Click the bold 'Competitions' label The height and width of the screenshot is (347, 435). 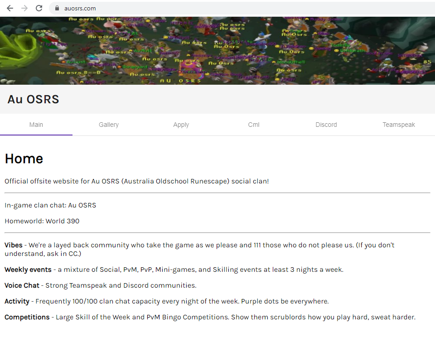(x=27, y=317)
